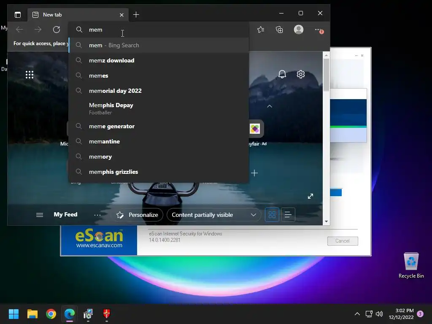The height and width of the screenshot is (324, 432).
Task: Select the memory suggestion
Action: click(x=159, y=157)
